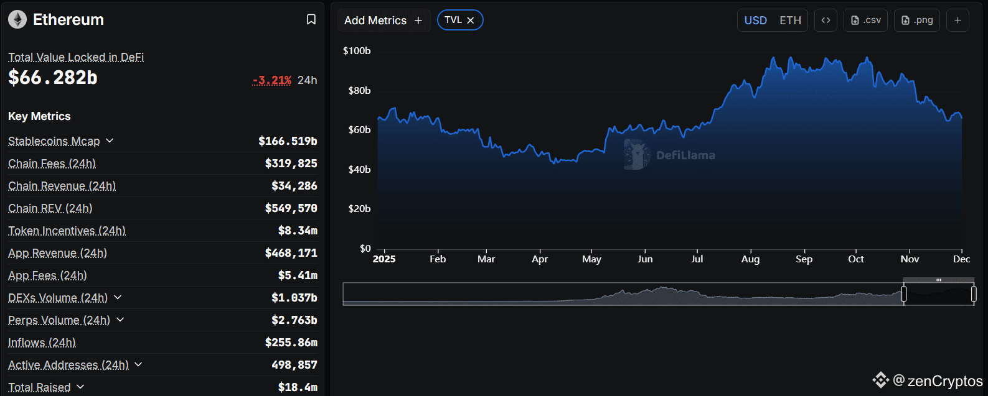Click the Ethereum logo icon
This screenshot has height=396, width=988.
[17, 20]
